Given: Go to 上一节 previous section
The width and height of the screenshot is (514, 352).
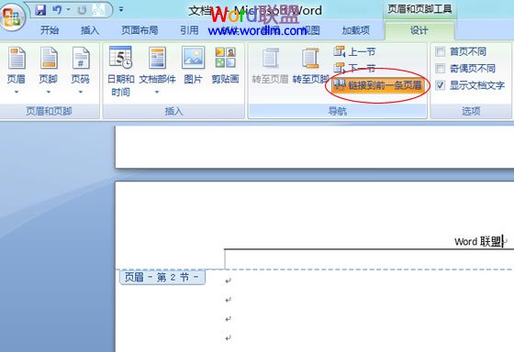Looking at the screenshot, I should (x=354, y=51).
